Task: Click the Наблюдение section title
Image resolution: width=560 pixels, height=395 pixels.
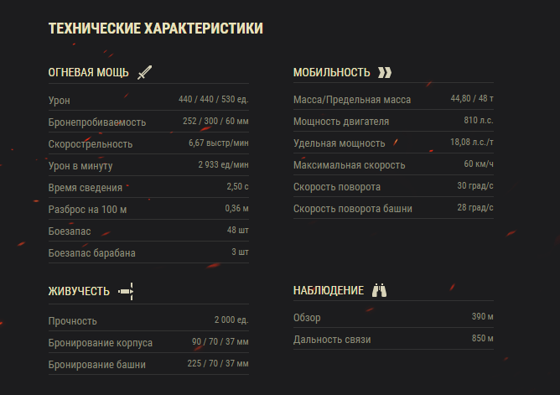Action: [x=329, y=291]
